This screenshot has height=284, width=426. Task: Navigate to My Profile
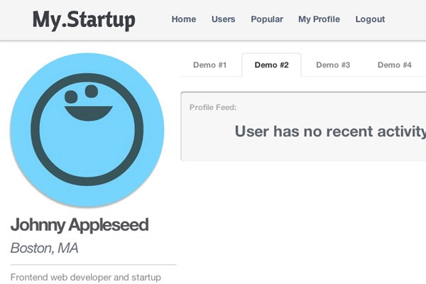click(x=319, y=19)
